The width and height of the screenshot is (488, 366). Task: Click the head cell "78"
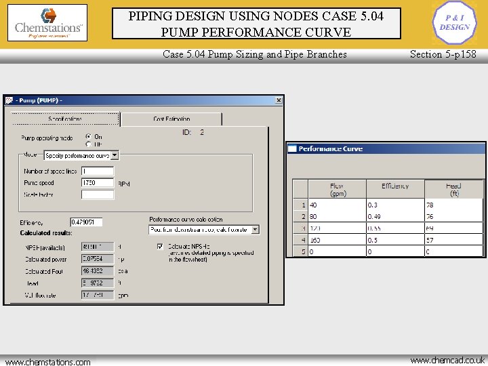(x=453, y=205)
